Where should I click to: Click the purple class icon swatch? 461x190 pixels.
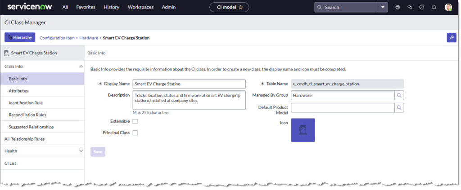pos(303,130)
